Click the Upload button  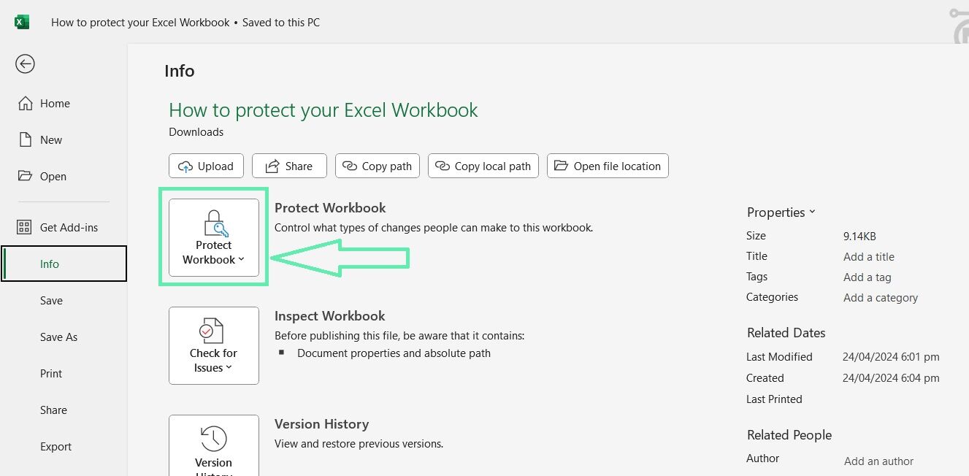click(x=206, y=166)
